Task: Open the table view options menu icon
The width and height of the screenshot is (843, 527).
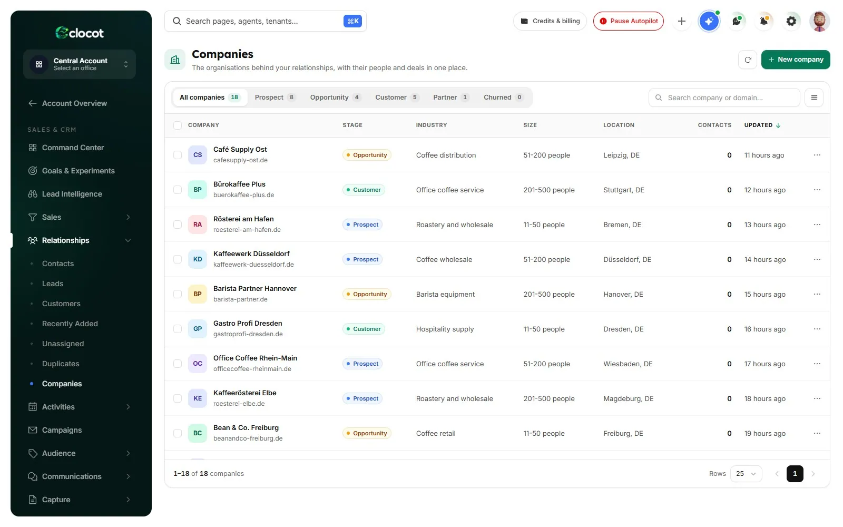Action: [814, 97]
